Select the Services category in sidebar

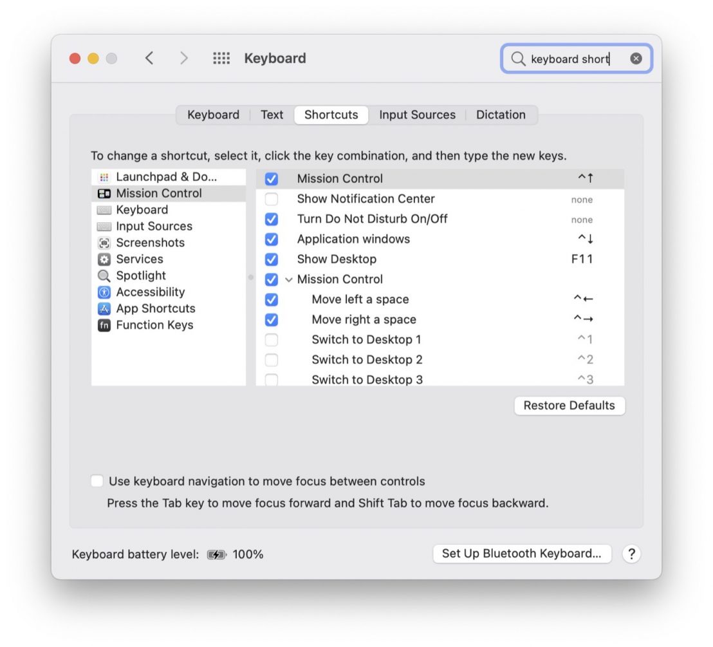tap(139, 259)
